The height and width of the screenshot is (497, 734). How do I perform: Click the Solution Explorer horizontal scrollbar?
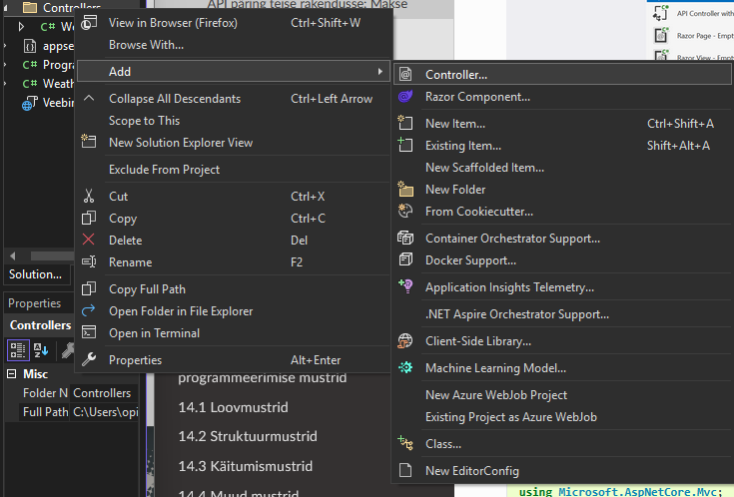tap(40, 255)
